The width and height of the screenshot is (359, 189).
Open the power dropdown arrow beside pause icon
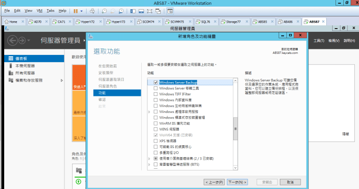pyautogui.click(x=82, y=10)
